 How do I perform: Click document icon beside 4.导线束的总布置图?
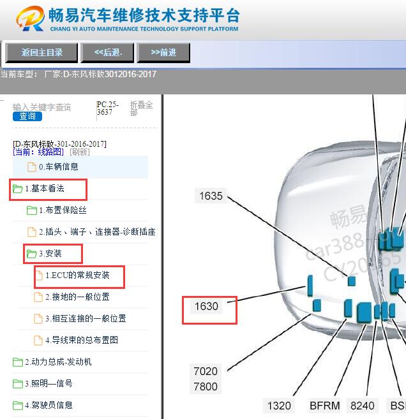click(38, 340)
